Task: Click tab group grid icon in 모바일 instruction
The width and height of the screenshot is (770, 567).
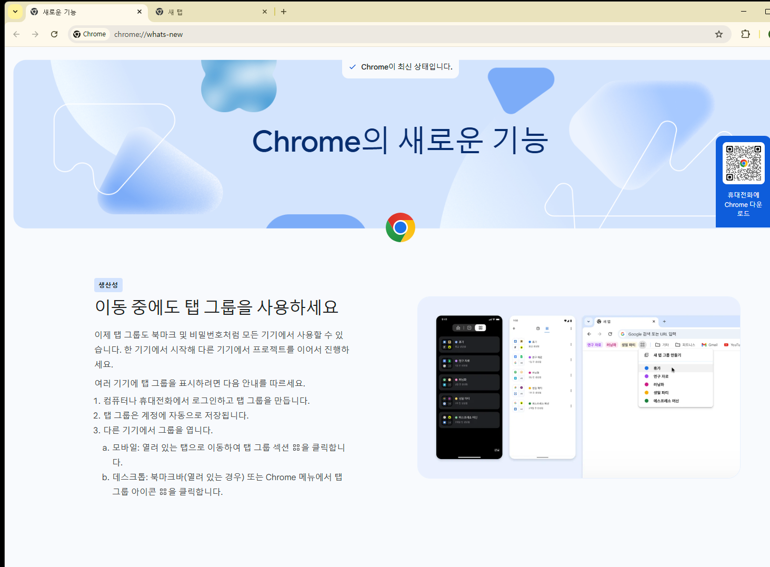Action: 296,447
